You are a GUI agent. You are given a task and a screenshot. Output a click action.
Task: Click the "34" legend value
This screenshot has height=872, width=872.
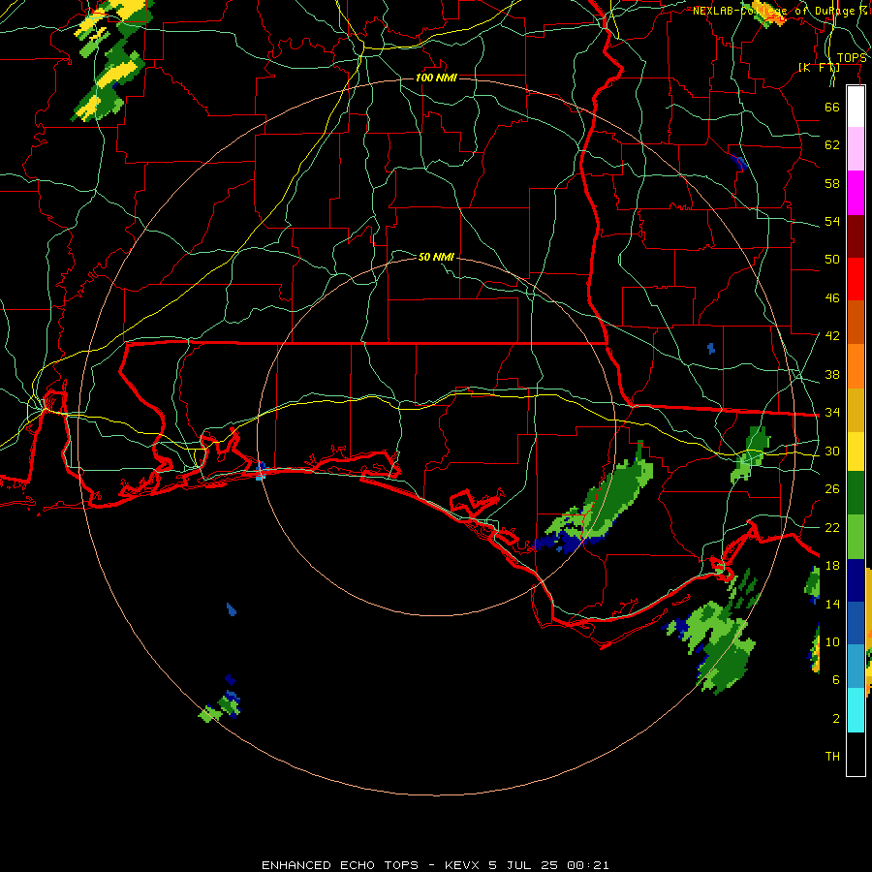832,412
